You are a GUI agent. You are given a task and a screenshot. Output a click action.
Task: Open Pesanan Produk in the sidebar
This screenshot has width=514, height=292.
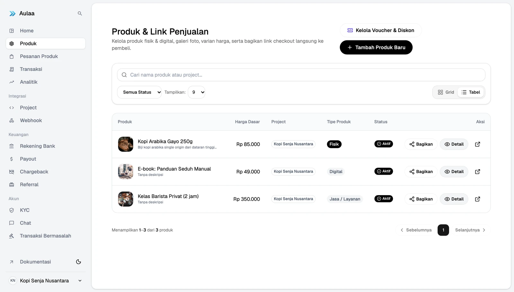pos(46,56)
